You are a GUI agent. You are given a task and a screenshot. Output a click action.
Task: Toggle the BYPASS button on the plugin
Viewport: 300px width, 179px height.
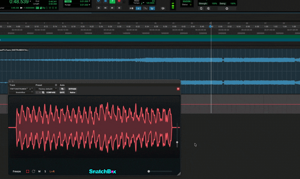pos(72,89)
